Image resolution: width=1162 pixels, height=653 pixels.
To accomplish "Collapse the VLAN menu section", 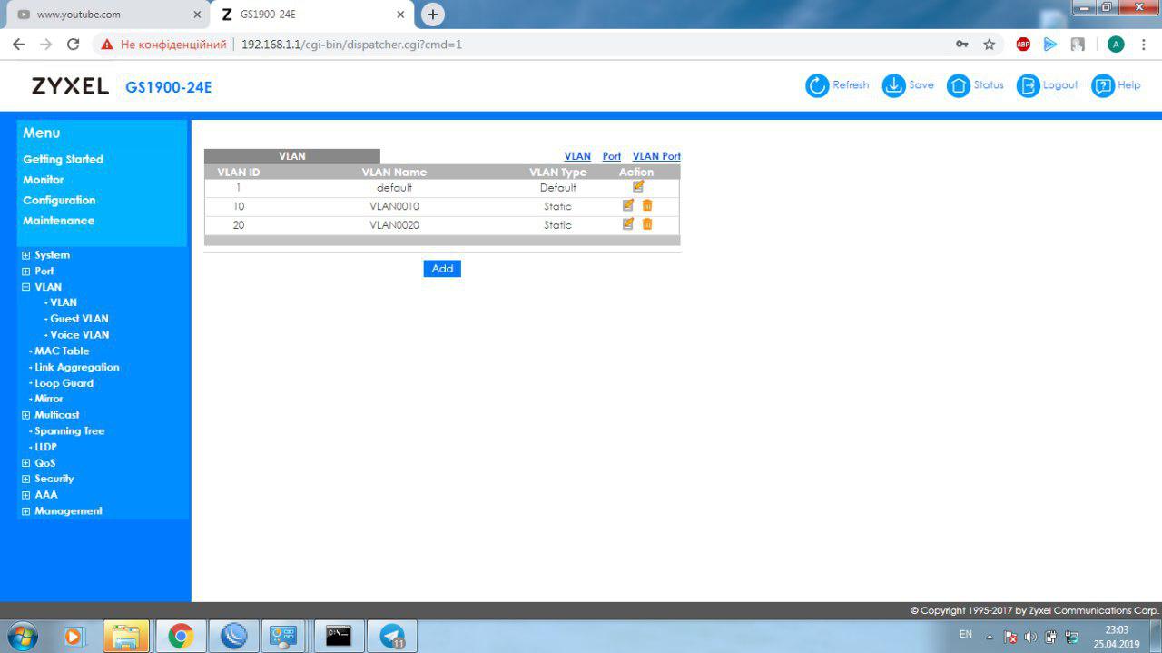I will (25, 287).
